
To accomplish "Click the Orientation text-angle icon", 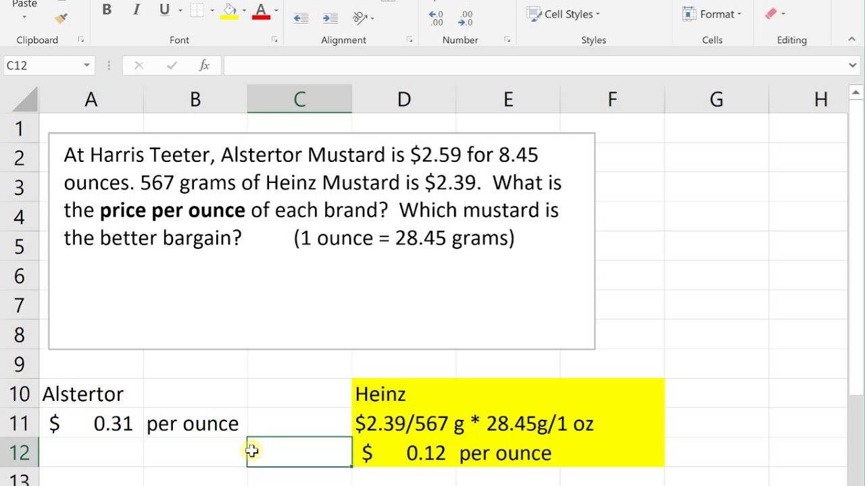I will pyautogui.click(x=360, y=18).
